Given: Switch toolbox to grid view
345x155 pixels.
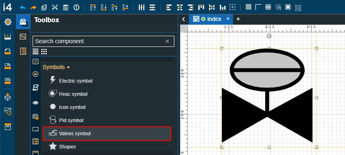Looking at the screenshot, I should [x=44, y=51].
